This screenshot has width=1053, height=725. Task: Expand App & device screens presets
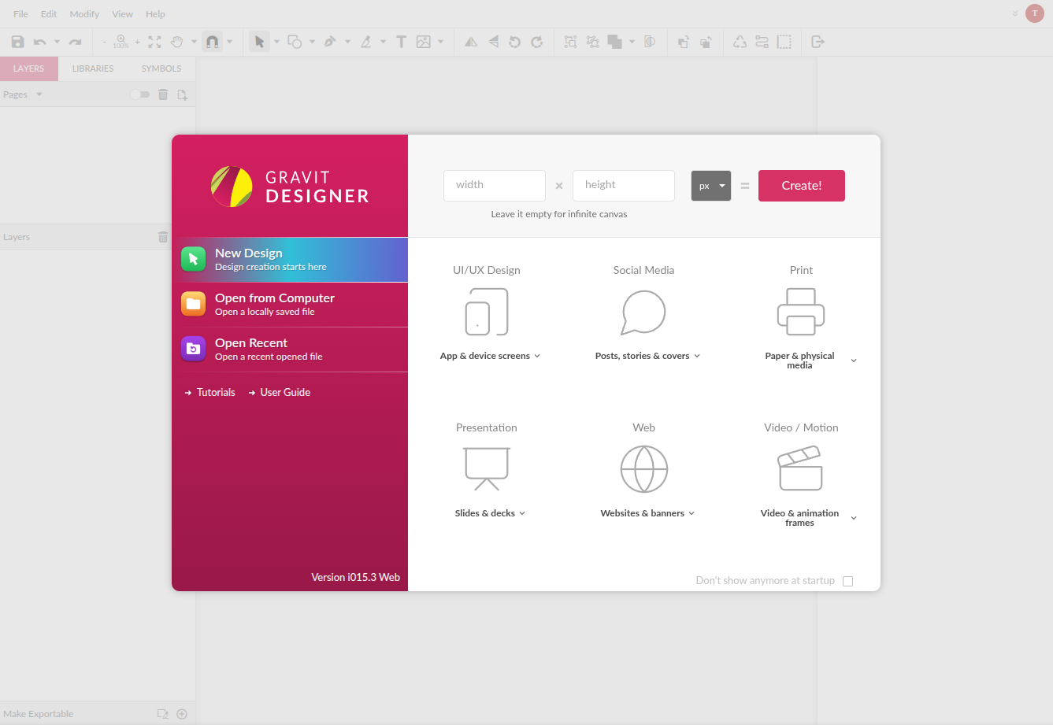(x=537, y=356)
